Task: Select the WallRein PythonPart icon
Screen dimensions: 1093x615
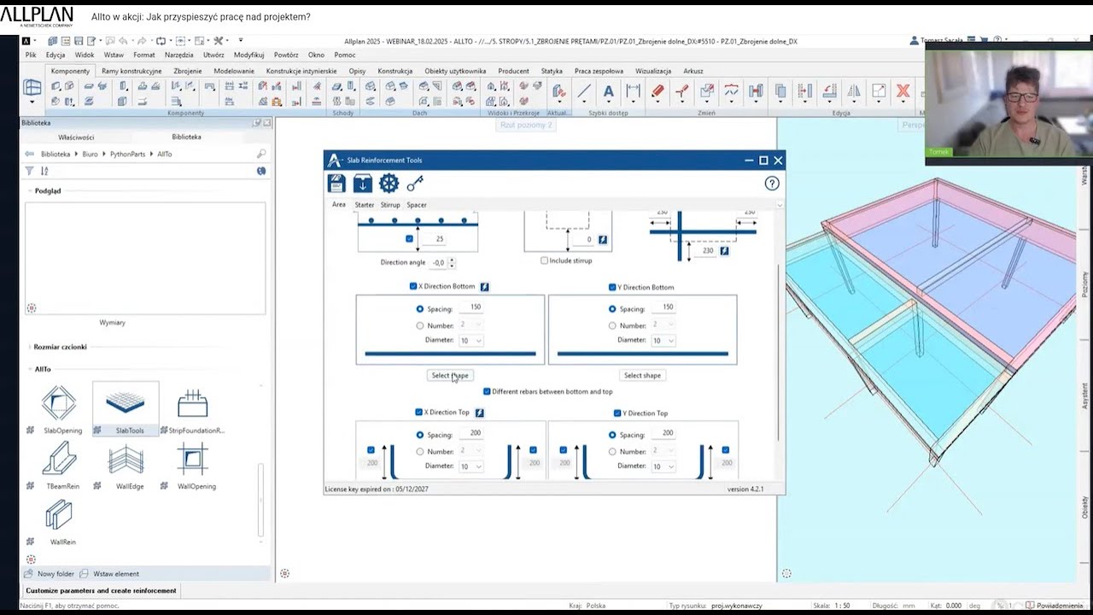Action: coord(59,515)
